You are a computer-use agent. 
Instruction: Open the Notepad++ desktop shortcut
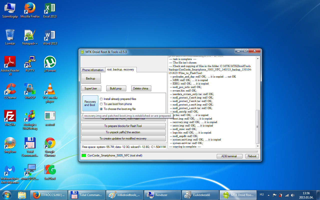point(30,35)
